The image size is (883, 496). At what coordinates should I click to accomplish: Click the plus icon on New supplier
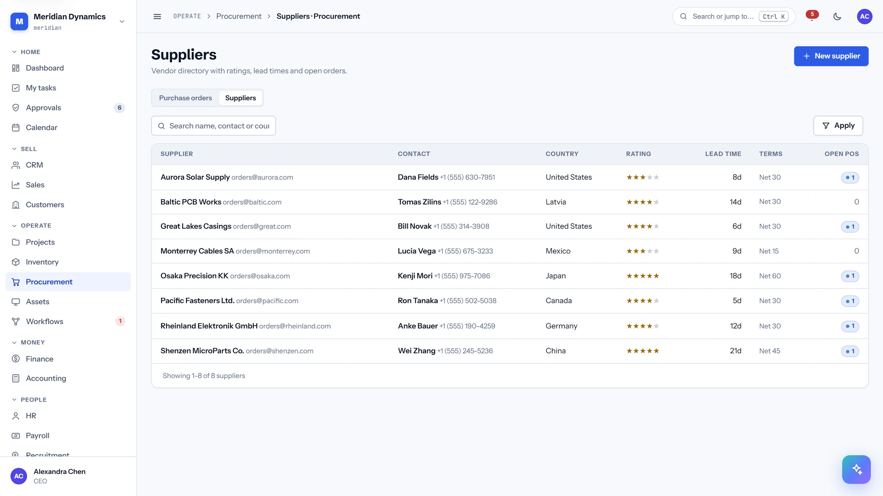point(806,56)
